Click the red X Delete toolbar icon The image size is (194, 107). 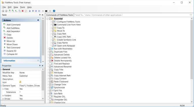point(23,11)
